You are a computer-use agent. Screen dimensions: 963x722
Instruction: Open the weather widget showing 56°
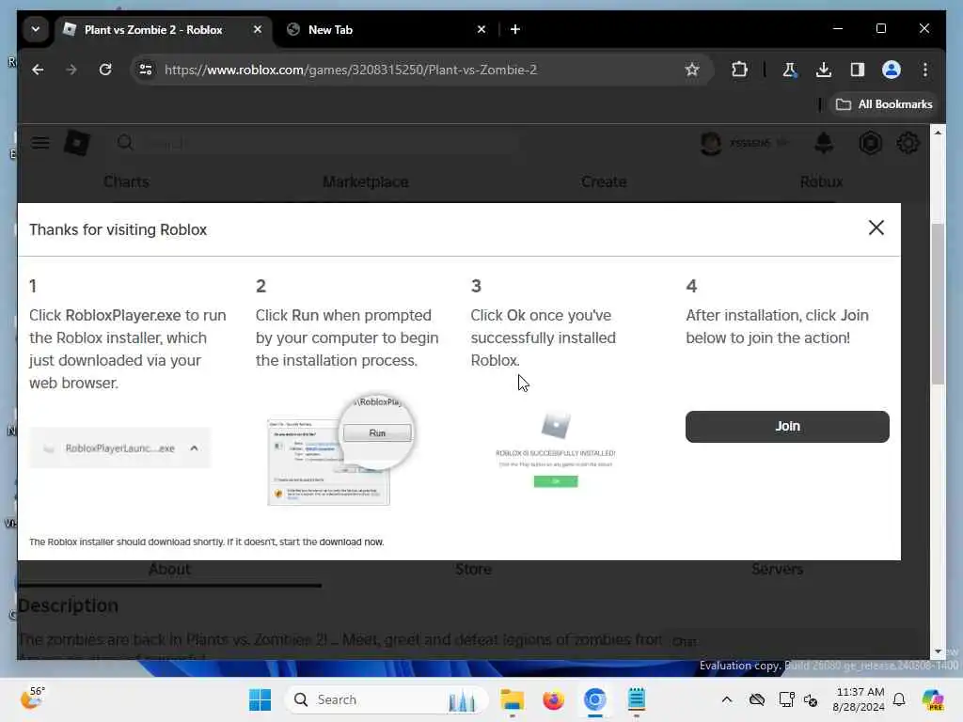[33, 698]
